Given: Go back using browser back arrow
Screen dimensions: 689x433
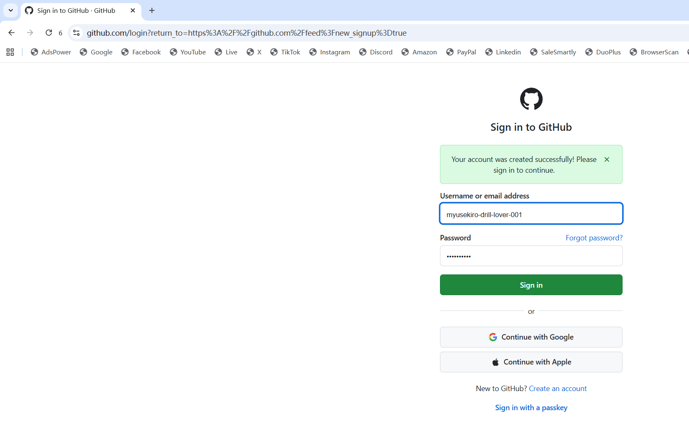Looking at the screenshot, I should click(12, 33).
